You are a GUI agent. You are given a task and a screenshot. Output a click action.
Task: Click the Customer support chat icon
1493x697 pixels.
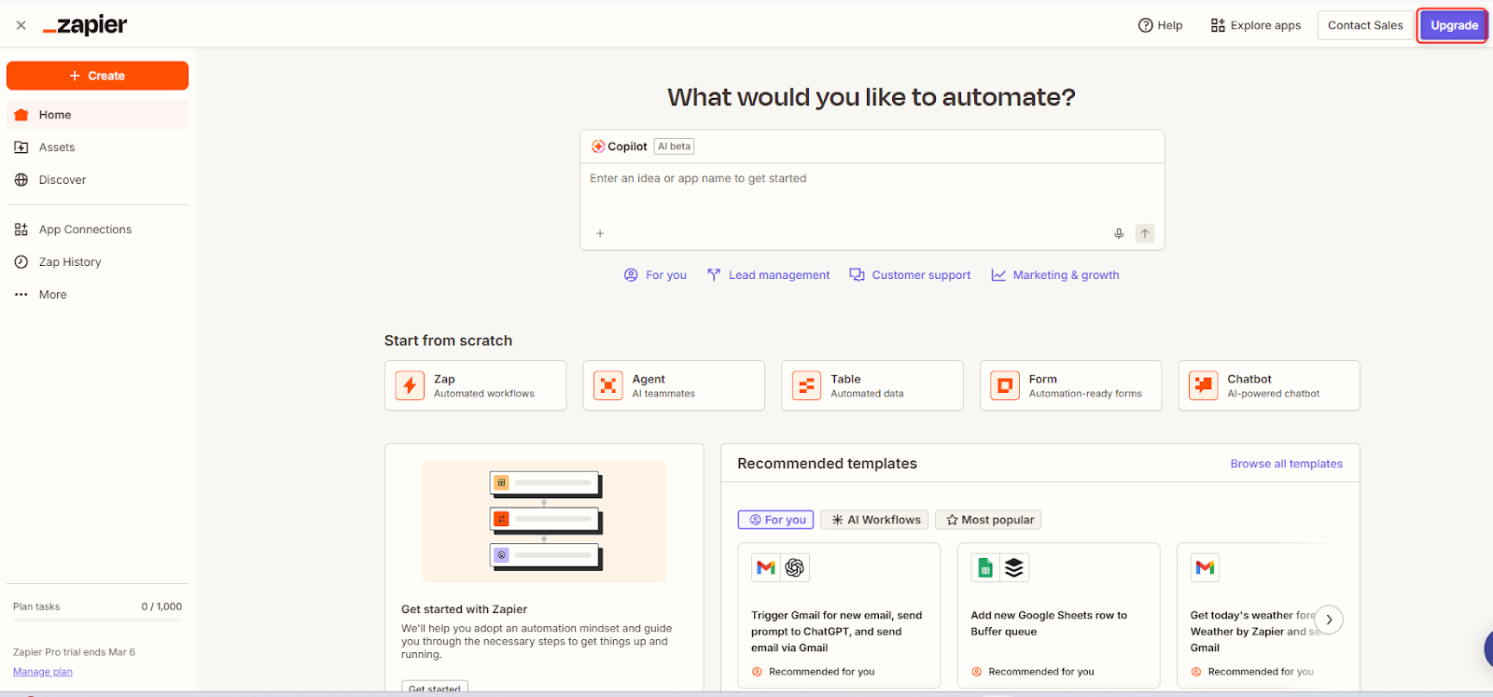857,275
